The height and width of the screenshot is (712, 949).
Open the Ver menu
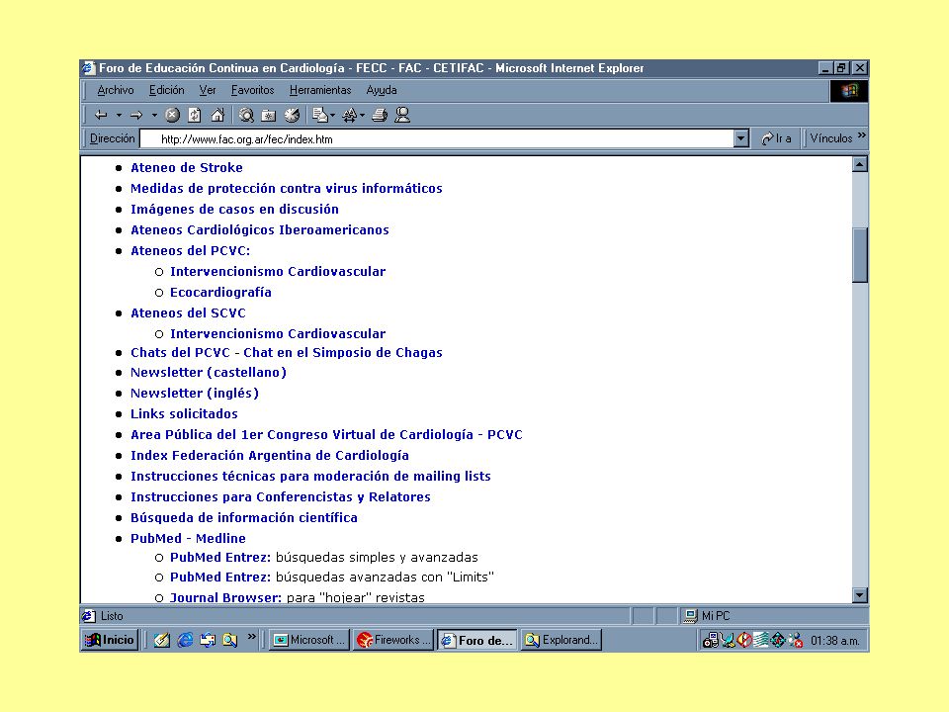click(x=208, y=91)
